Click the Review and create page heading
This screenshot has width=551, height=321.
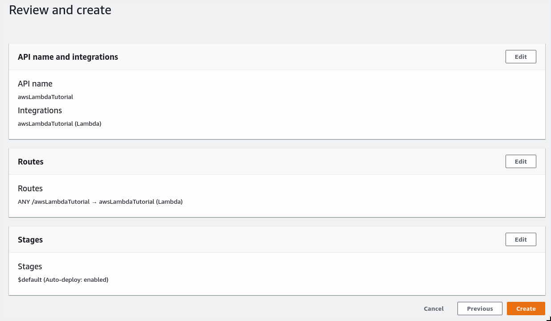60,10
